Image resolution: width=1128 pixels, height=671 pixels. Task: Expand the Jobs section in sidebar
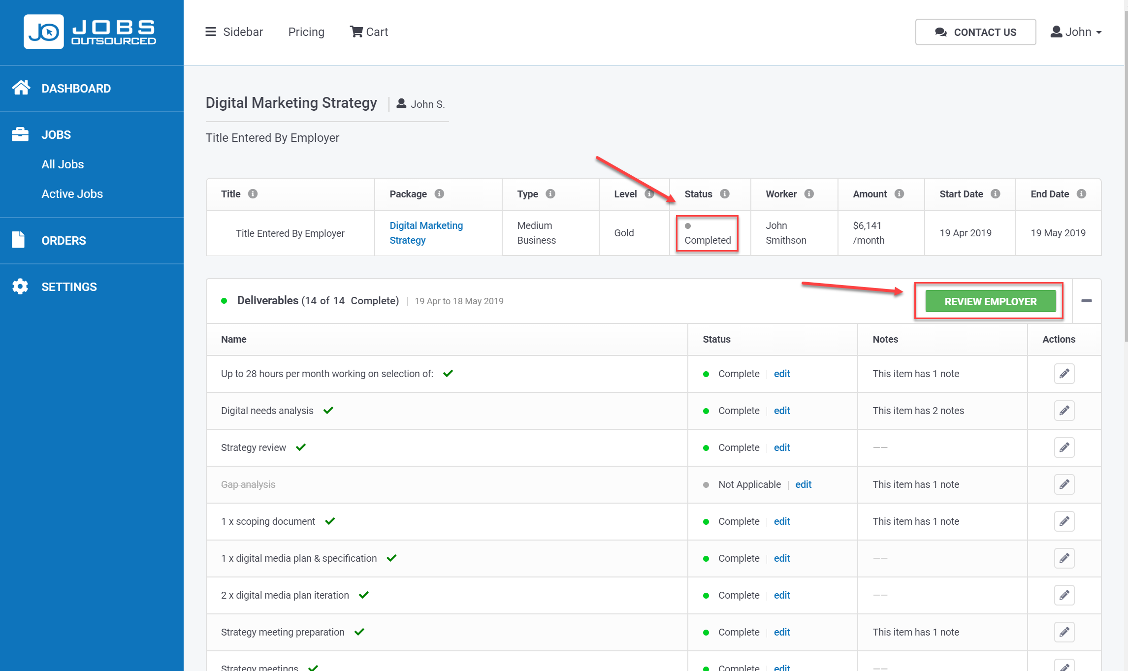56,135
